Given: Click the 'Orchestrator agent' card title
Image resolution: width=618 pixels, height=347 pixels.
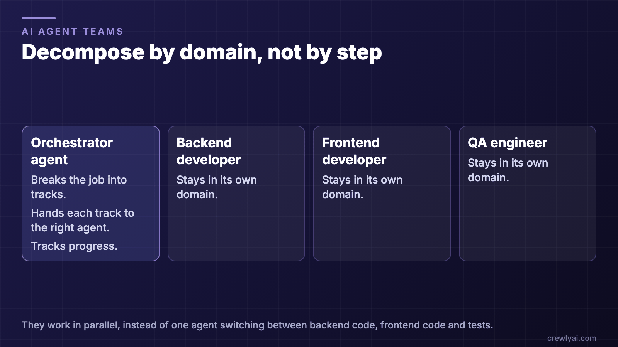Looking at the screenshot, I should (72, 151).
